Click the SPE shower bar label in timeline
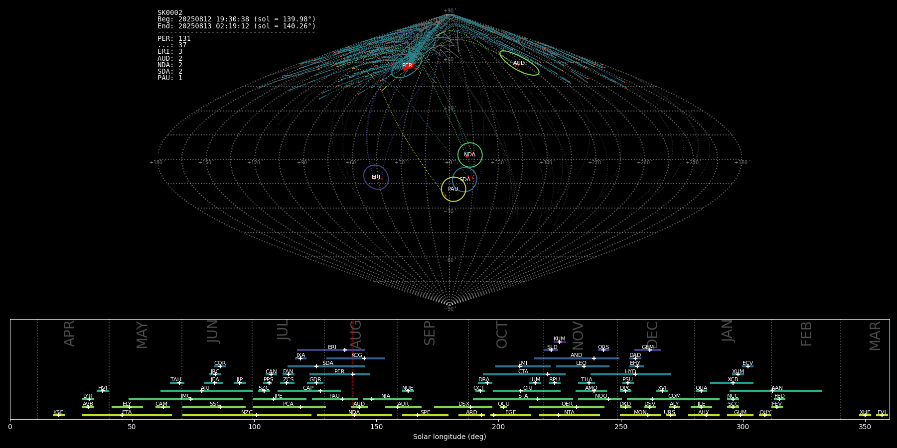This screenshot has height=448, width=897. coord(425,413)
